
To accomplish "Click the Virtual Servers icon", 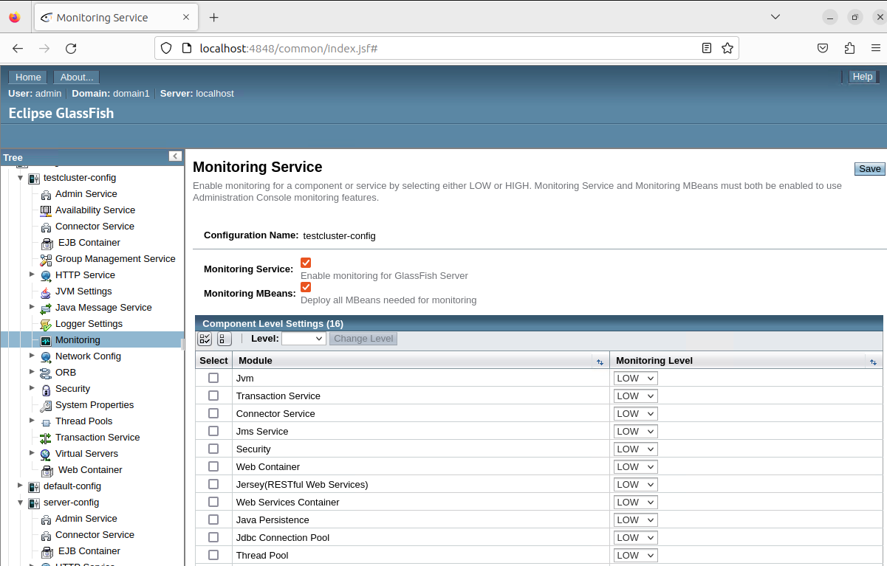I will (46, 454).
